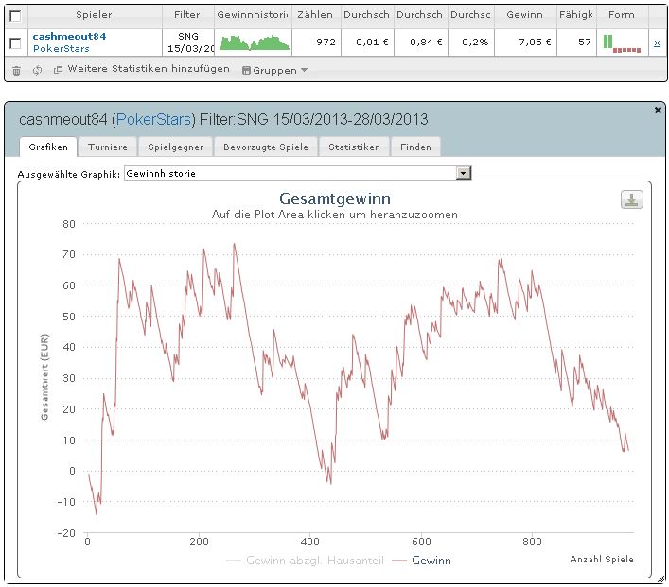The height and width of the screenshot is (587, 669).
Task: Sort by Spieler column header
Action: coord(94,15)
